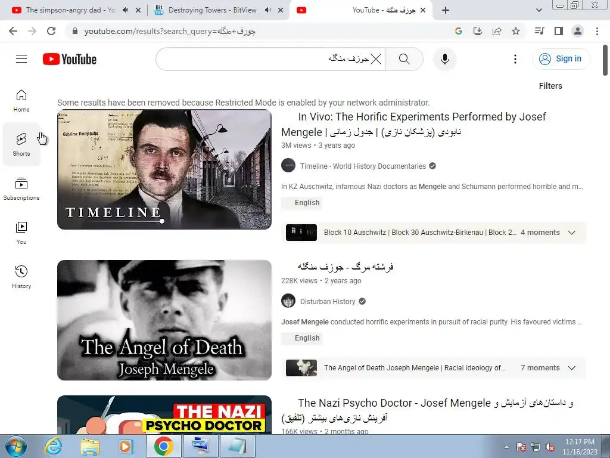610x458 pixels.
Task: Bookmark this page with the star icon
Action: pos(516,31)
